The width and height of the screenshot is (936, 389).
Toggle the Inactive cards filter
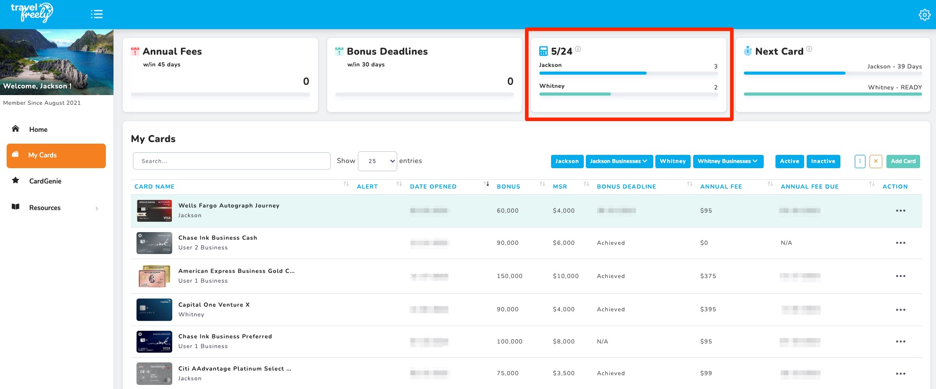823,162
